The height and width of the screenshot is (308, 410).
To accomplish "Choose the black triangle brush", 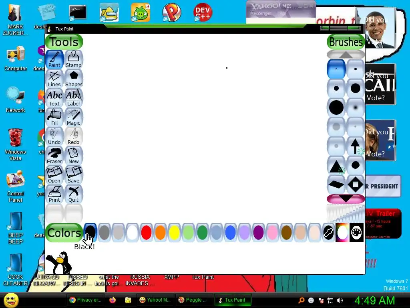I will coord(336,165).
